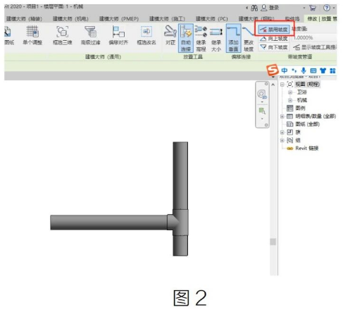Click the tee pipe fitting
The height and width of the screenshot is (314, 343).
(178, 222)
